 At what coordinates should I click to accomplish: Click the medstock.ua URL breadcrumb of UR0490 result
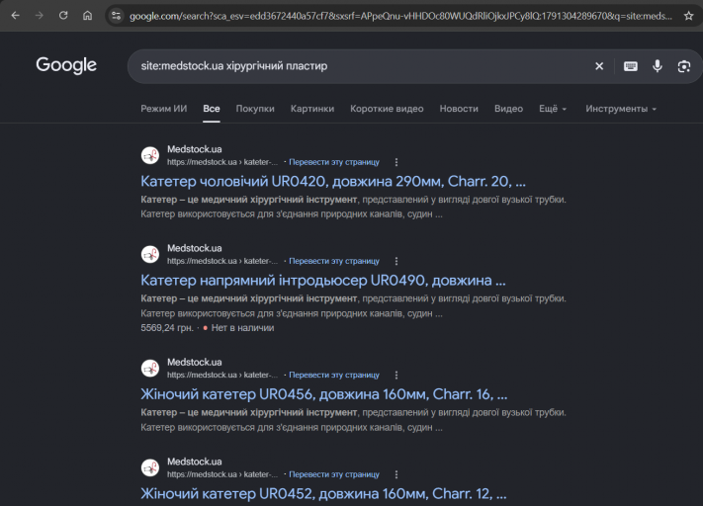pyautogui.click(x=222, y=261)
